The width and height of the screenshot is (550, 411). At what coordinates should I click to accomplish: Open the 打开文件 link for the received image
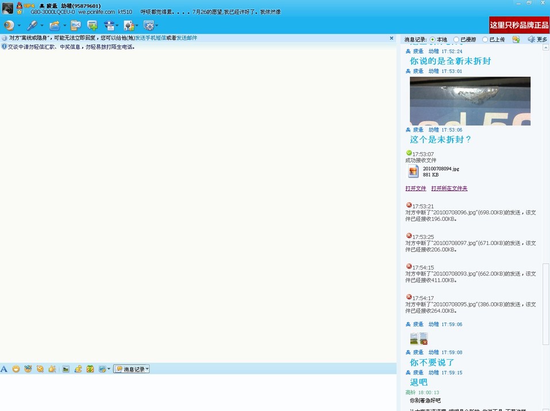[x=416, y=188]
